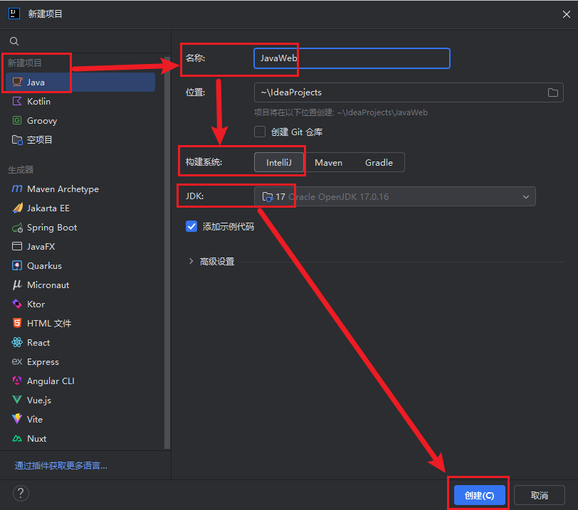The width and height of the screenshot is (578, 510).
Task: Select Maven as the build system
Action: click(328, 162)
